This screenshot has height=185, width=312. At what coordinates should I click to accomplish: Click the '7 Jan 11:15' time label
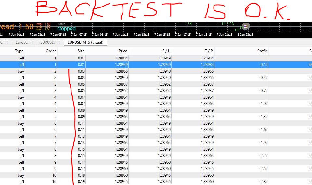coord(121,35)
